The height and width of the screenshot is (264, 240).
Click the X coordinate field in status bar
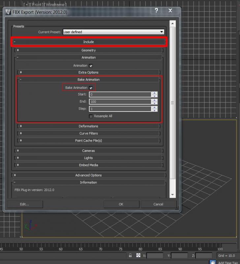(x=155, y=255)
